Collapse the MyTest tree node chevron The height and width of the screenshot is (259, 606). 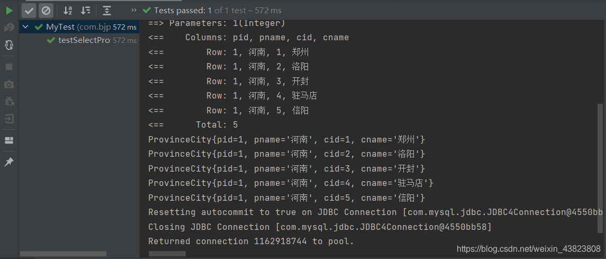tap(25, 27)
